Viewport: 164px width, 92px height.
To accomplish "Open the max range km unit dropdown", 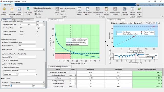I will 63,14.
